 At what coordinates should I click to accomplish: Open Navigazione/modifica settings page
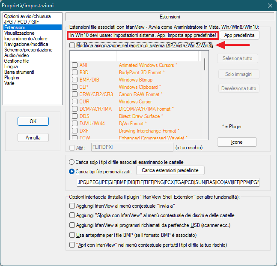point(26,44)
